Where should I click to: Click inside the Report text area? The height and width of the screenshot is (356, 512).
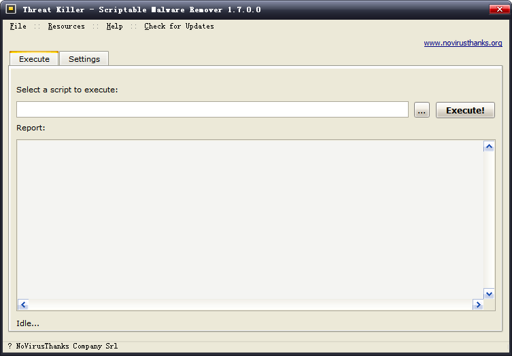249,219
